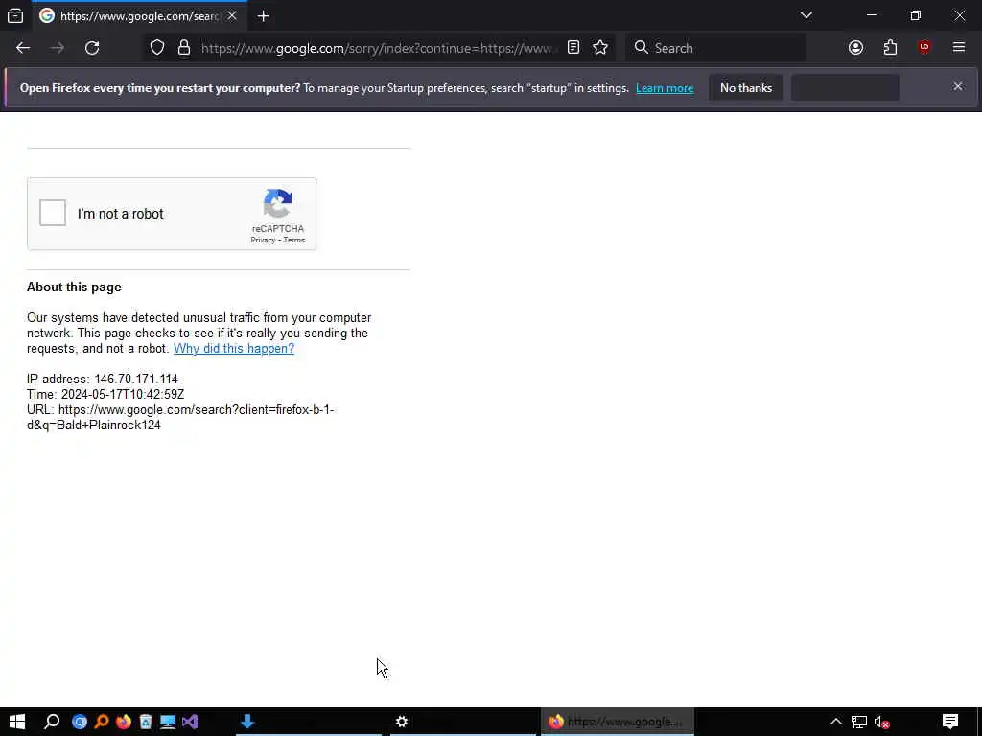The height and width of the screenshot is (736, 982).
Task: Check the I'm not a robot box
Action: pyautogui.click(x=53, y=213)
